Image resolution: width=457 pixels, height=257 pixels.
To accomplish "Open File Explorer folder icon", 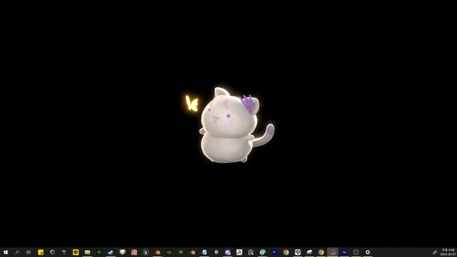I will tap(87, 252).
